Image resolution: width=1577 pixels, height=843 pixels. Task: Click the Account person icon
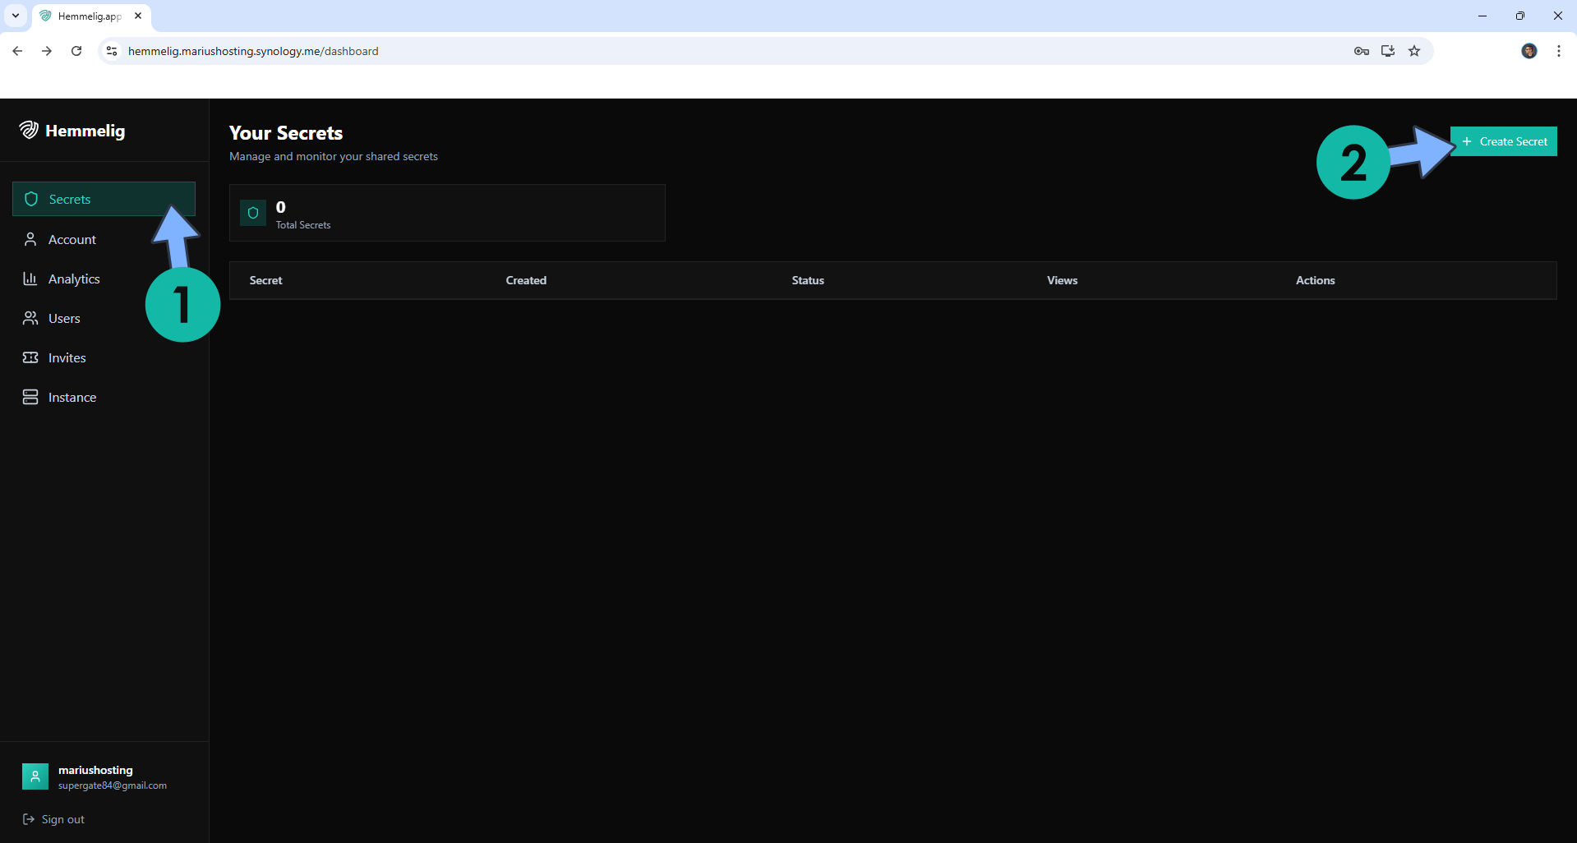point(30,239)
